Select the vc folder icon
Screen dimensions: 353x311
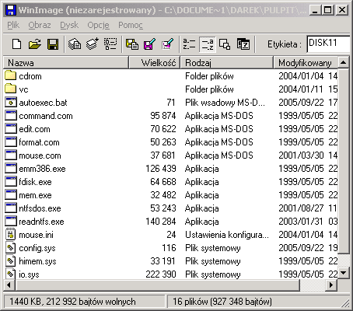[10, 89]
